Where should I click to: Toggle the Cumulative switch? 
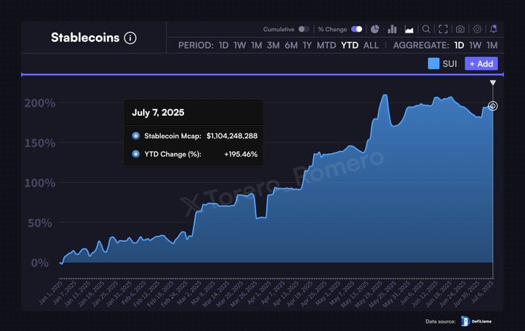click(x=304, y=29)
